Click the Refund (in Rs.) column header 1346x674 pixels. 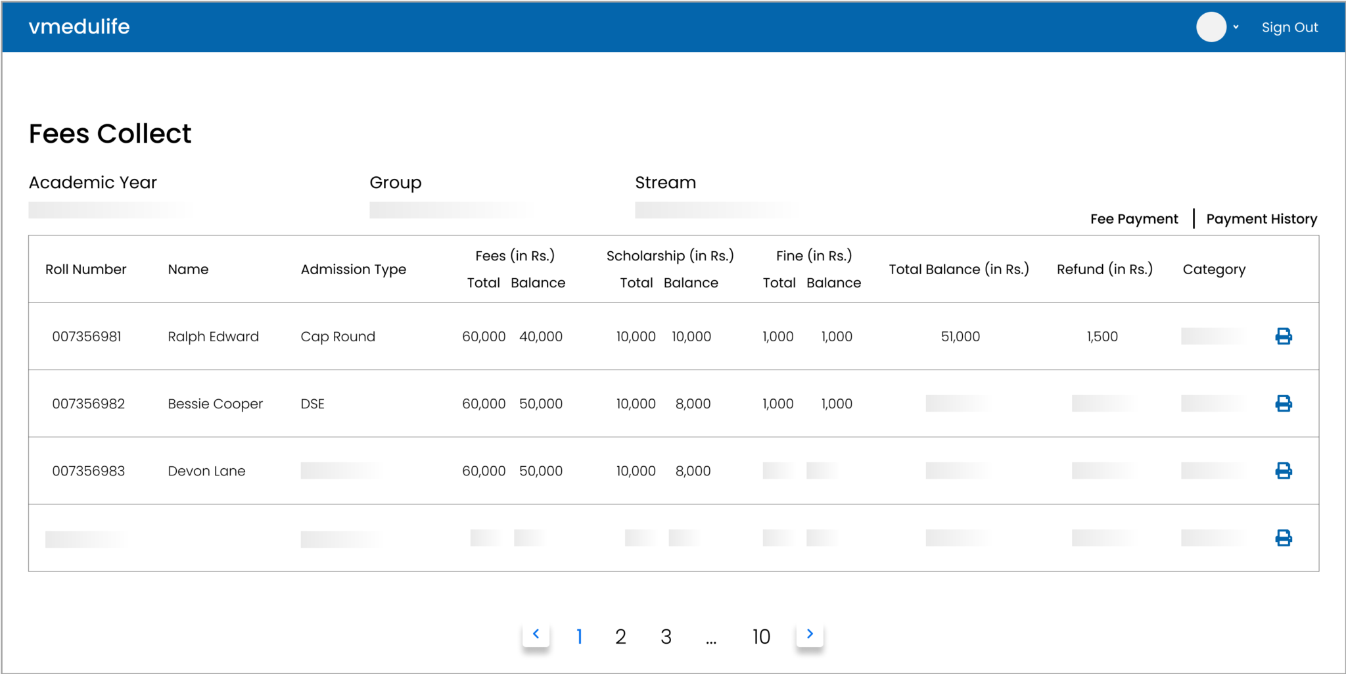coord(1105,270)
